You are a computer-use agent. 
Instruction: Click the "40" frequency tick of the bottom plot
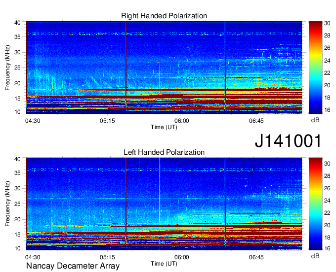point(17,159)
